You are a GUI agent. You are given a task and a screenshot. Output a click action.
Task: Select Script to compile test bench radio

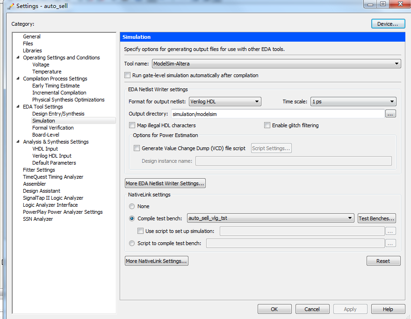[132, 243]
